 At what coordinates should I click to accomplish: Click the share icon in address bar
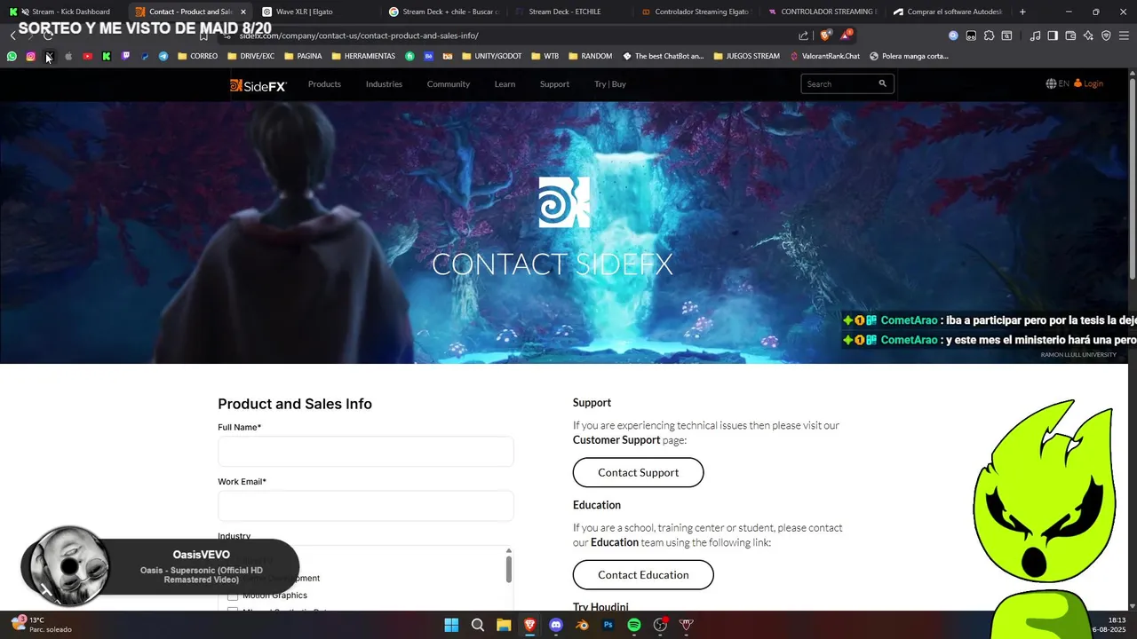click(804, 35)
